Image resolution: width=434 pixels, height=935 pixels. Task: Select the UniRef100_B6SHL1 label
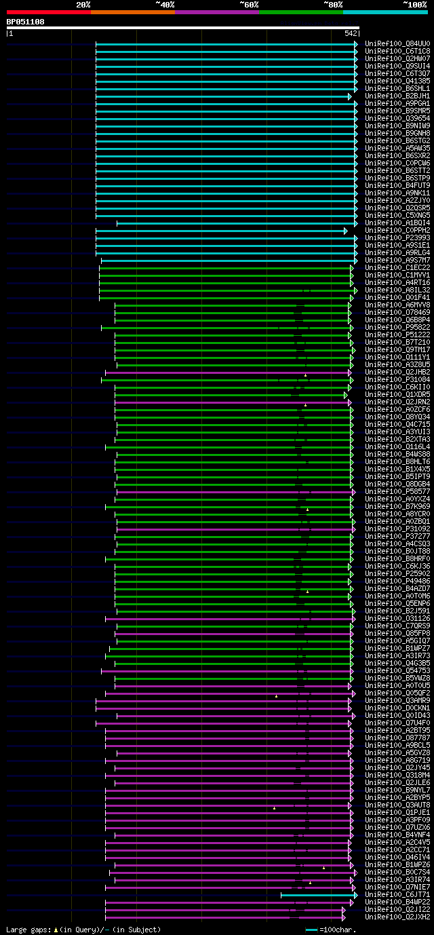pyautogui.click(x=397, y=88)
